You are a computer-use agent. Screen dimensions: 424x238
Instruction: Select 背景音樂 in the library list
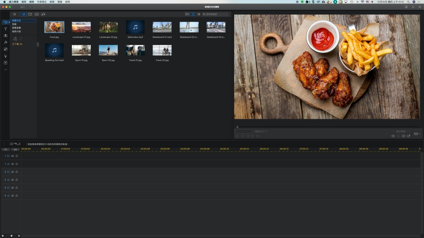[16, 28]
